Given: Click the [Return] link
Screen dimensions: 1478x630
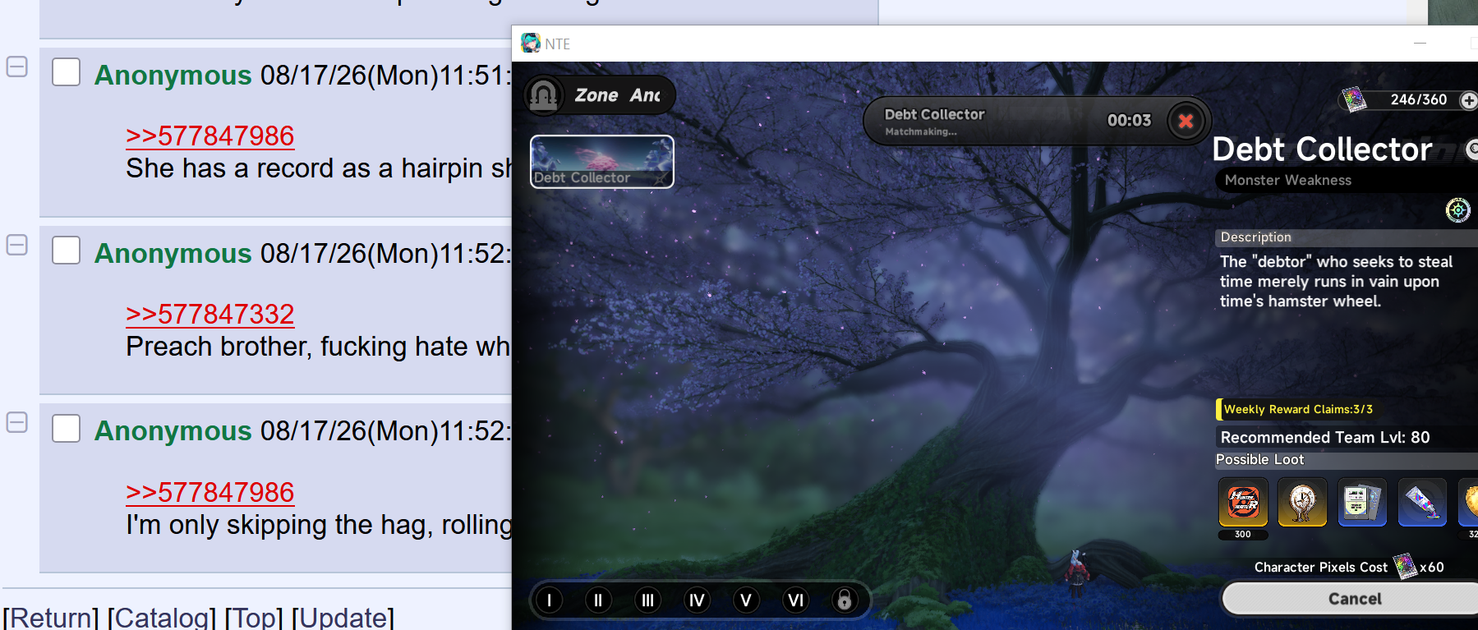Looking at the screenshot, I should 51,618.
